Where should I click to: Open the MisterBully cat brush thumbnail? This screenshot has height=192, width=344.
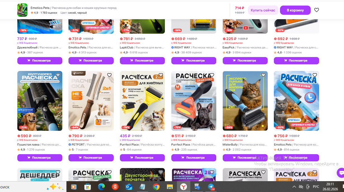(x=245, y=101)
